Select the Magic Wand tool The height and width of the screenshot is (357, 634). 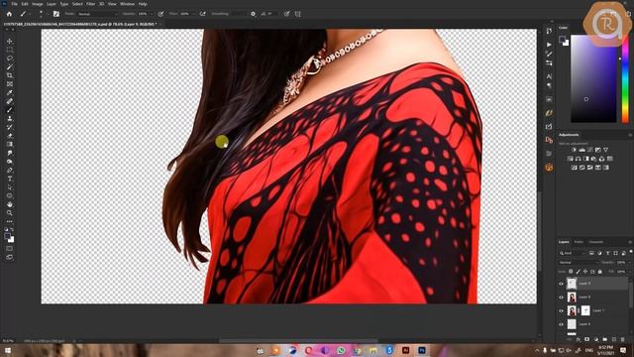pos(9,66)
